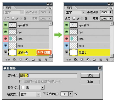This screenshot has width=119, height=102.
Task: Open 填充 slider arrow in left panel
Action: (50, 18)
